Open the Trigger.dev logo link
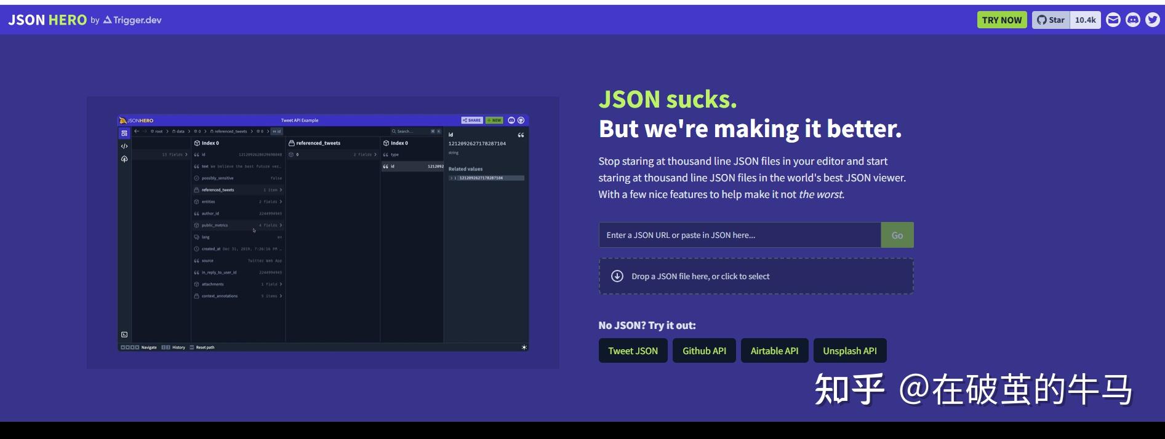The width and height of the screenshot is (1165, 439). [132, 20]
